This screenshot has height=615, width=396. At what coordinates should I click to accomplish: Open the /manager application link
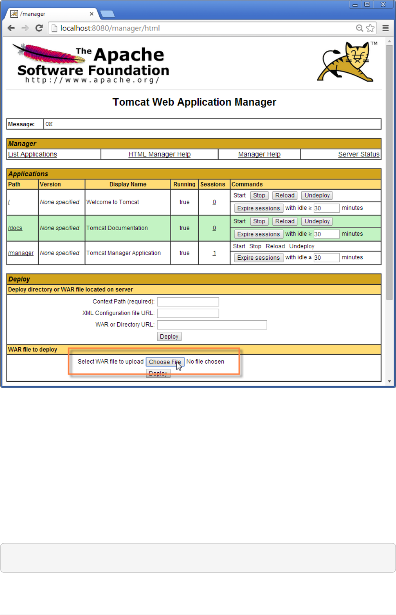click(x=21, y=253)
